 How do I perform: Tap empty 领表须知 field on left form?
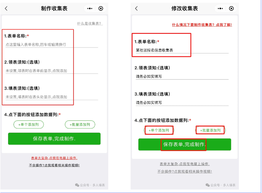[x=52, y=71]
